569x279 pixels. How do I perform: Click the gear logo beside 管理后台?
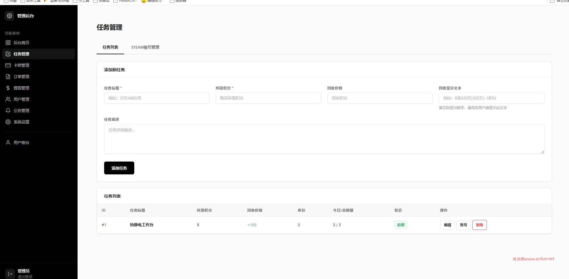(10, 16)
